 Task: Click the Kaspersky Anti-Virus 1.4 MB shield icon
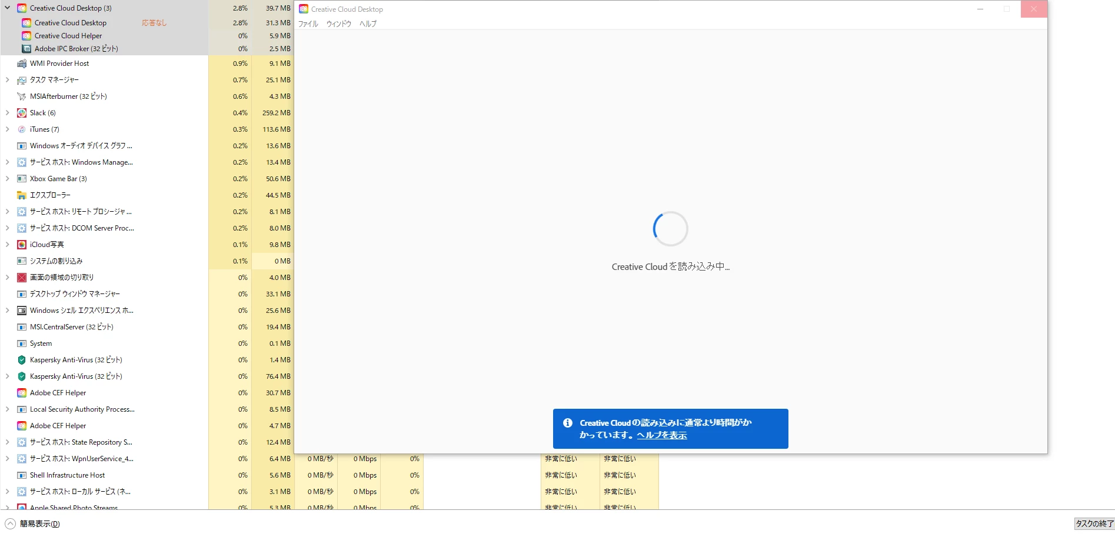click(x=22, y=360)
